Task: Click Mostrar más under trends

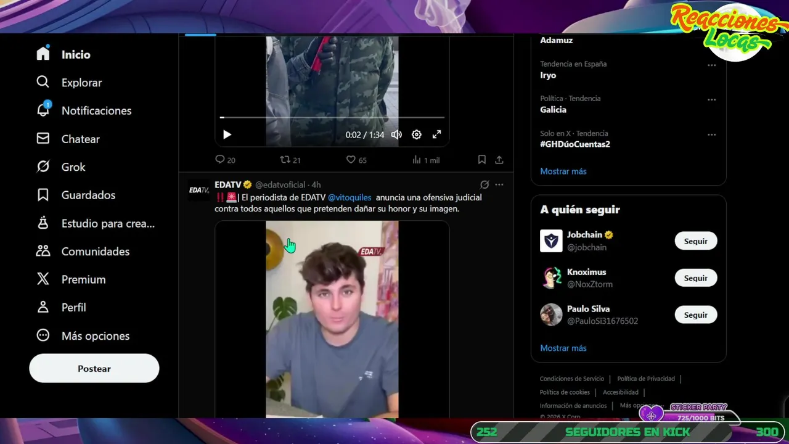Action: [x=563, y=171]
